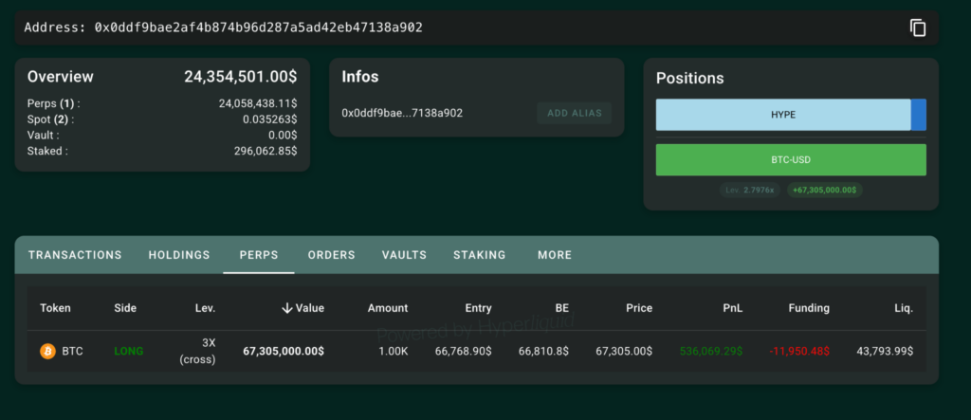Open the TRANSACTIONS tab
This screenshot has width=971, height=420.
click(75, 255)
